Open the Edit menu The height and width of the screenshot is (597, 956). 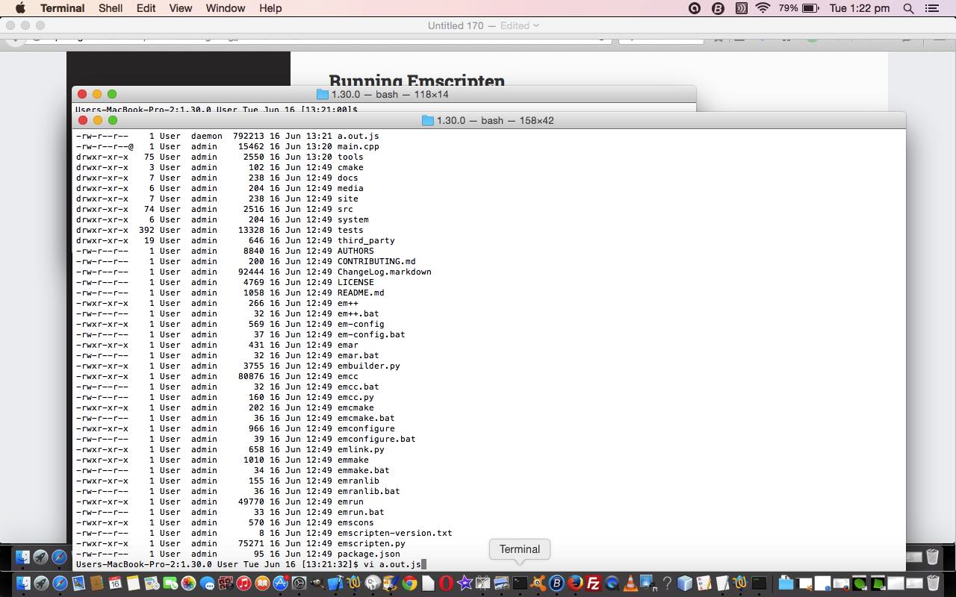tap(146, 8)
